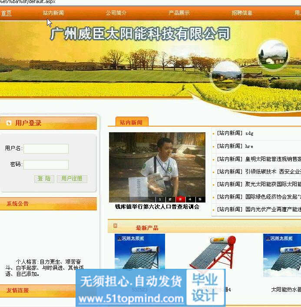The width and height of the screenshot is (301, 307).
Task: Go to 站内新闻 in top navigation
Action: (53, 13)
